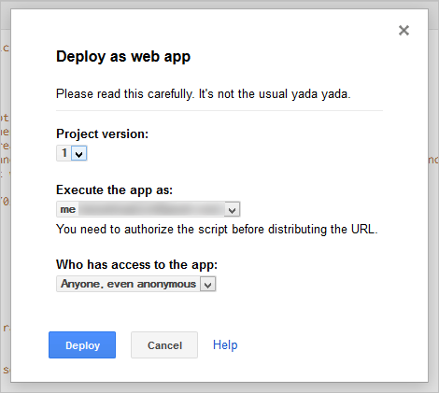Expand the Who has access dropdown
This screenshot has width=439, height=393.
click(136, 284)
